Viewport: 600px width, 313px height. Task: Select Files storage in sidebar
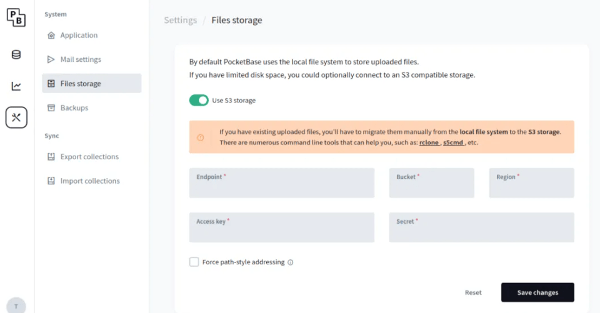(81, 84)
